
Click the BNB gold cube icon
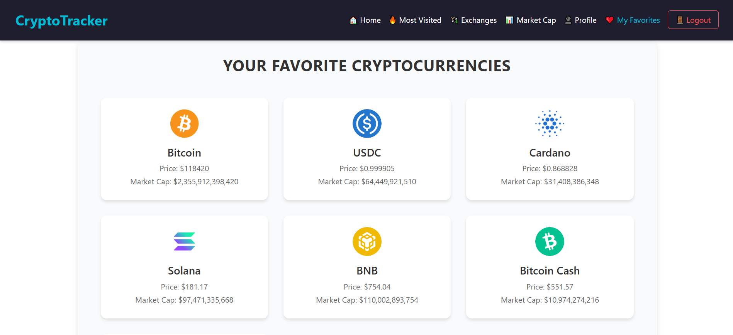(367, 242)
